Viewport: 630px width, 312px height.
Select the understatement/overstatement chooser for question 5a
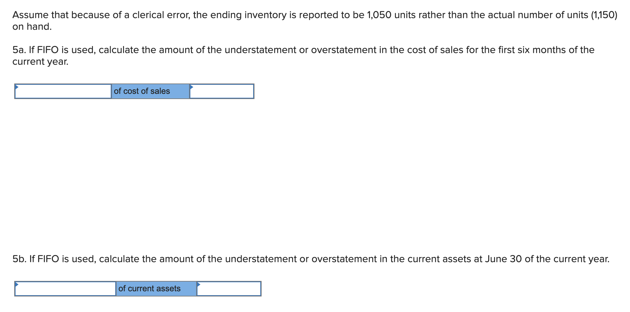63,91
